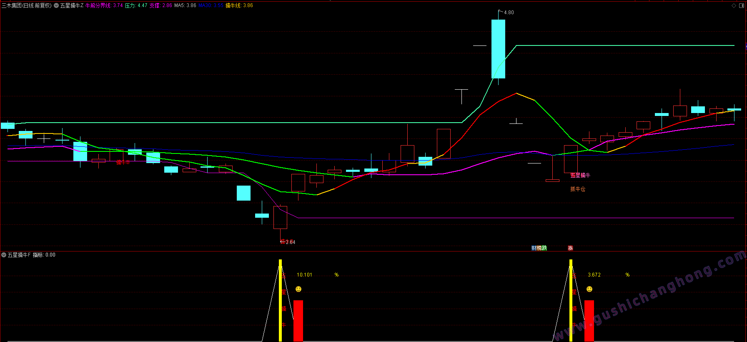Click the 10.101 percentage value
This screenshot has height=342, width=747.
304,275
